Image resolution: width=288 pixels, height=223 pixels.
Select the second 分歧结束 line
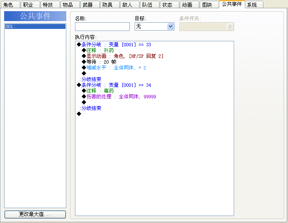tap(154, 108)
